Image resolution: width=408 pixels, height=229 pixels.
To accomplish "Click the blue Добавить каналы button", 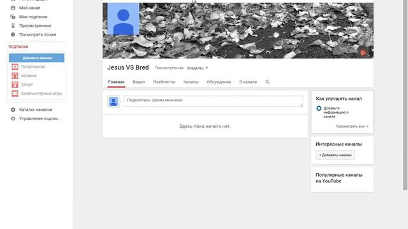I will pyautogui.click(x=37, y=58).
